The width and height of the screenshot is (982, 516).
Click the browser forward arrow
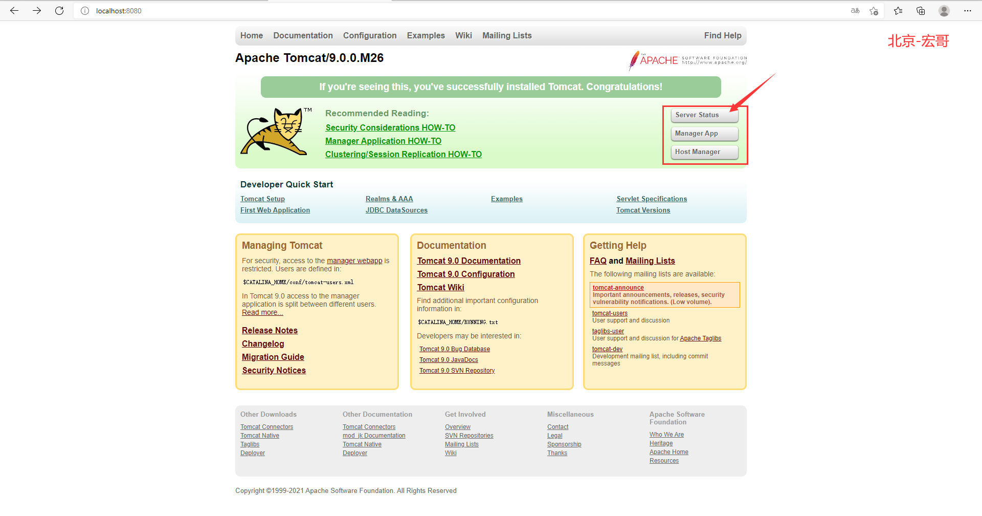tap(37, 11)
